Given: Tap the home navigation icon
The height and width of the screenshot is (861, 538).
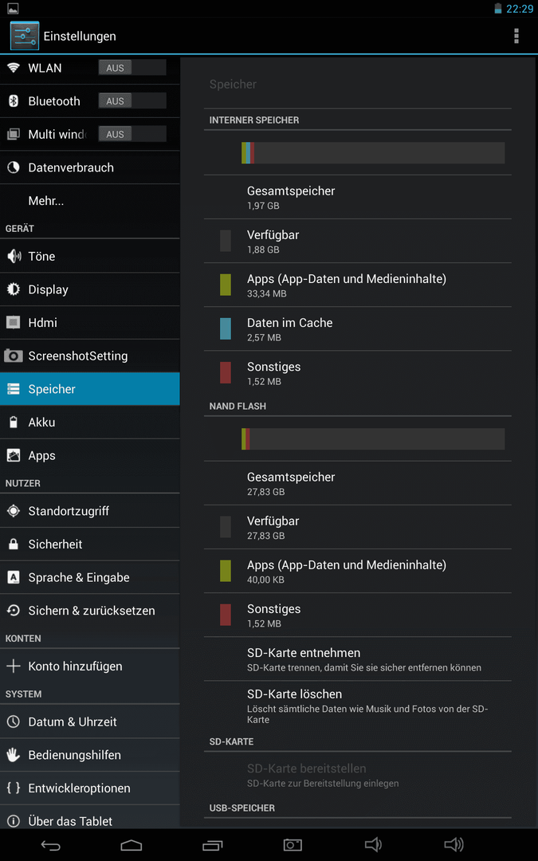Looking at the screenshot, I should click(x=132, y=846).
